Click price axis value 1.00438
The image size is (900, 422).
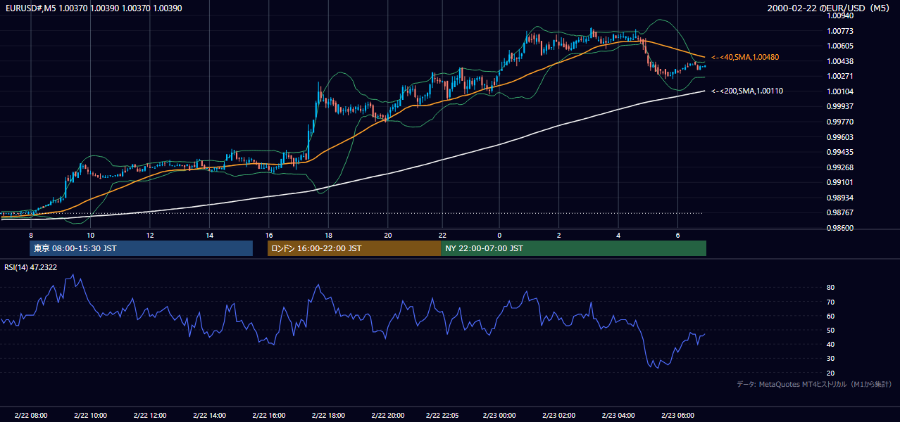(x=840, y=61)
